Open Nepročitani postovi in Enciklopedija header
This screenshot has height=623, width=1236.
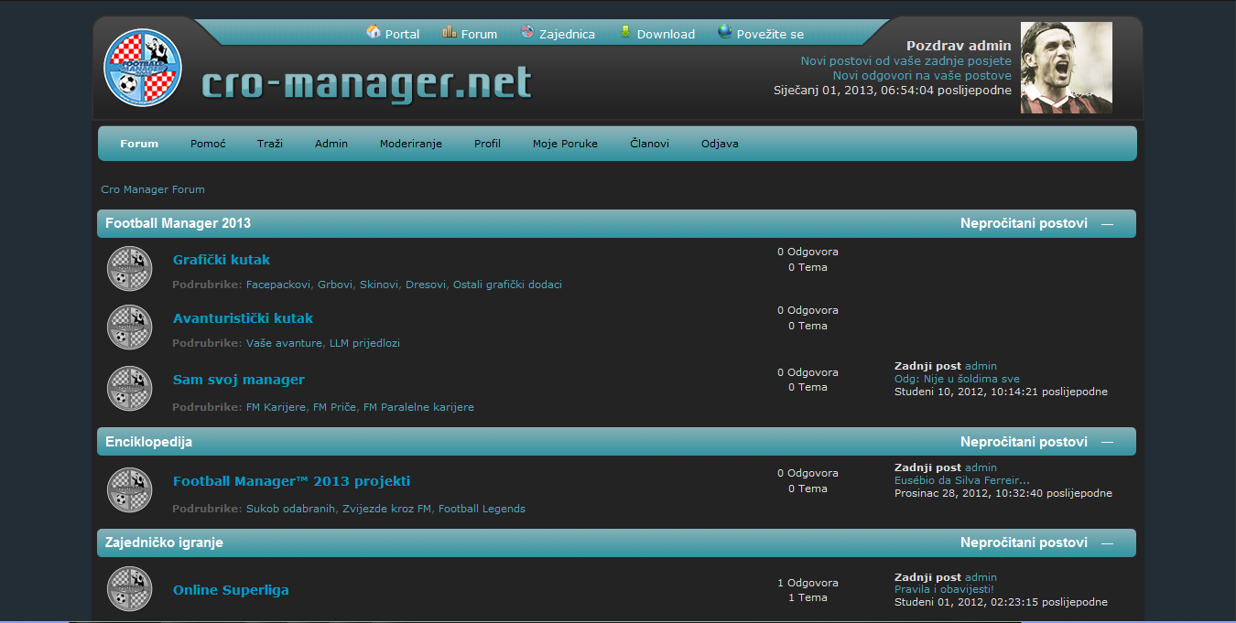(1024, 442)
